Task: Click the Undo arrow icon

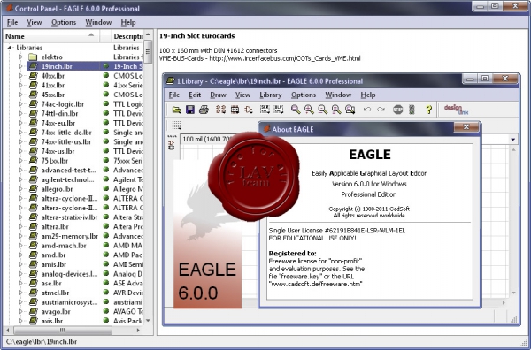Action: click(x=367, y=110)
